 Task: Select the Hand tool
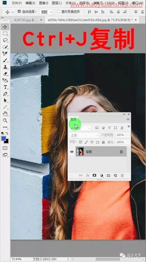[x=5, y=114]
